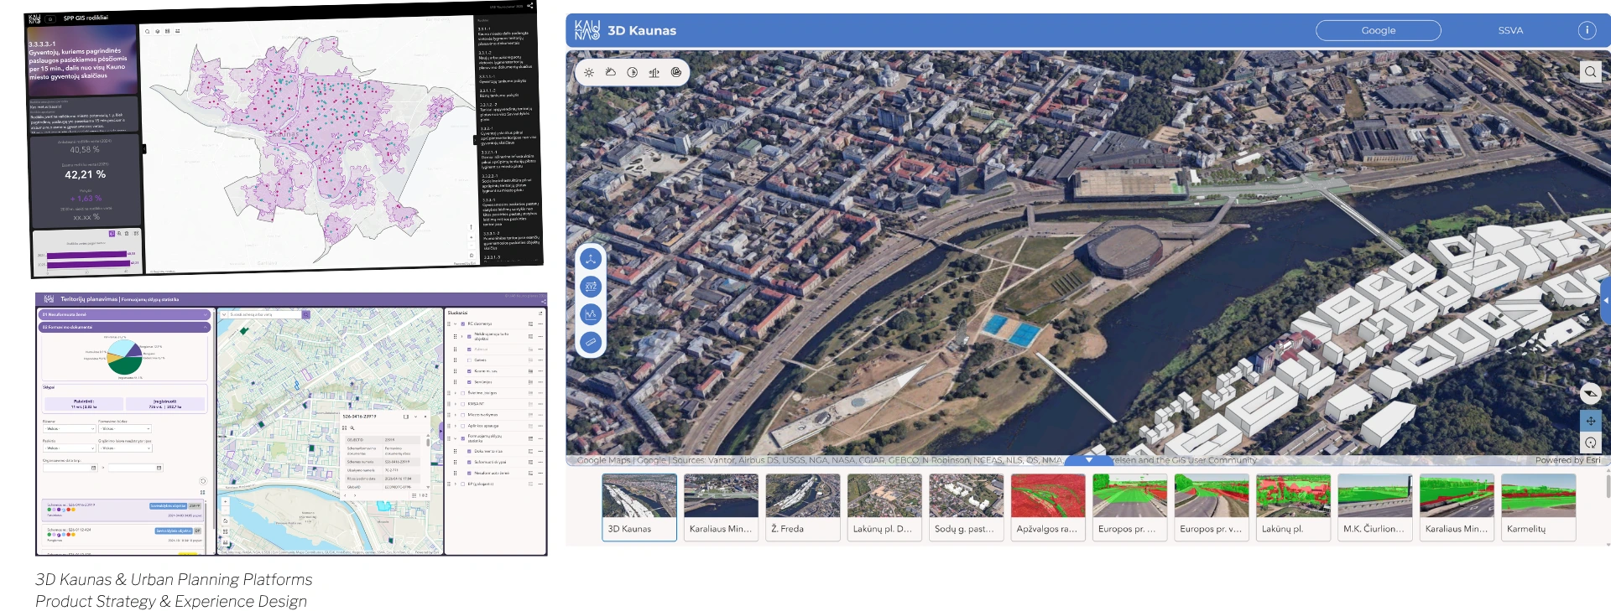This screenshot has width=1611, height=611.
Task: Switch to the SSVA tab
Action: (x=1510, y=30)
